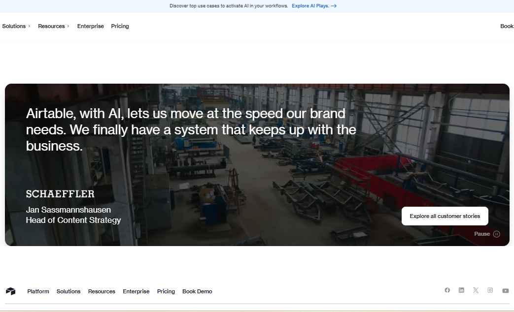This screenshot has width=514, height=312.
Task: Click Book Demo in footer navigation
Action: 197,291
